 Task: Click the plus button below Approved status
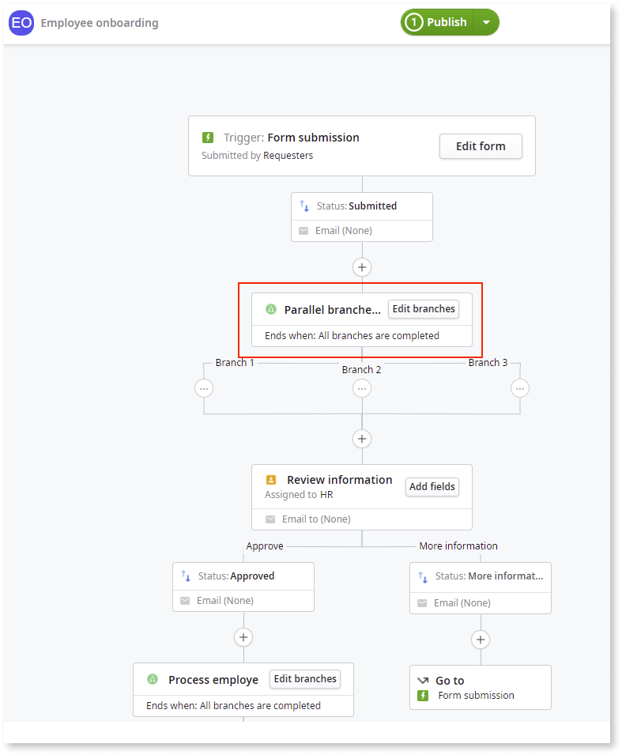(243, 637)
